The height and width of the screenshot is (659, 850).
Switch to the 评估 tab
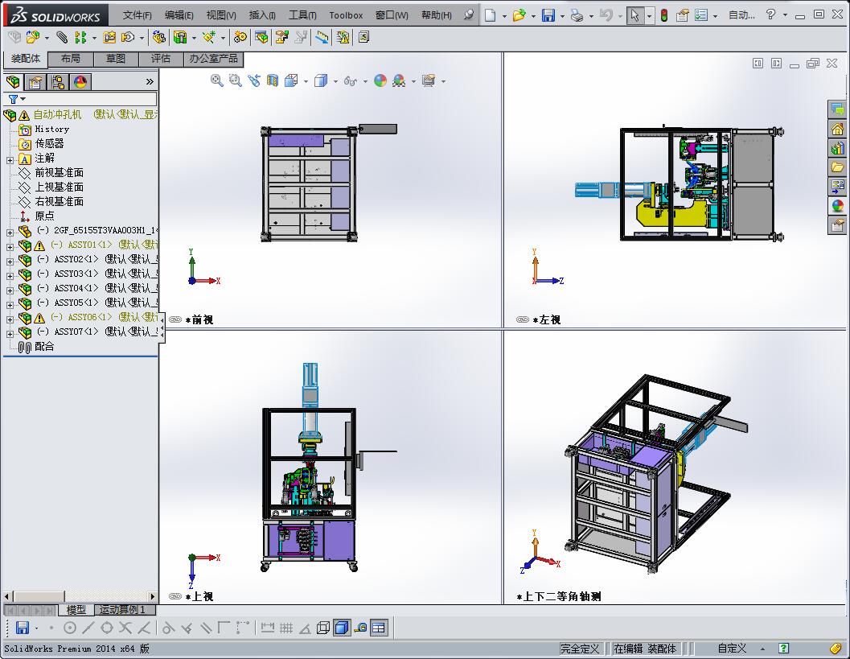161,59
